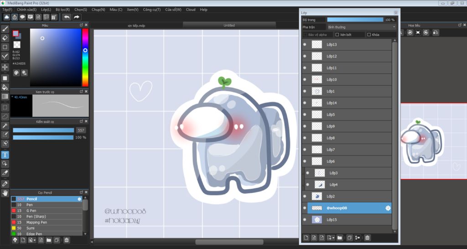Open Pha trộn blend mode dropdown

coord(362,27)
